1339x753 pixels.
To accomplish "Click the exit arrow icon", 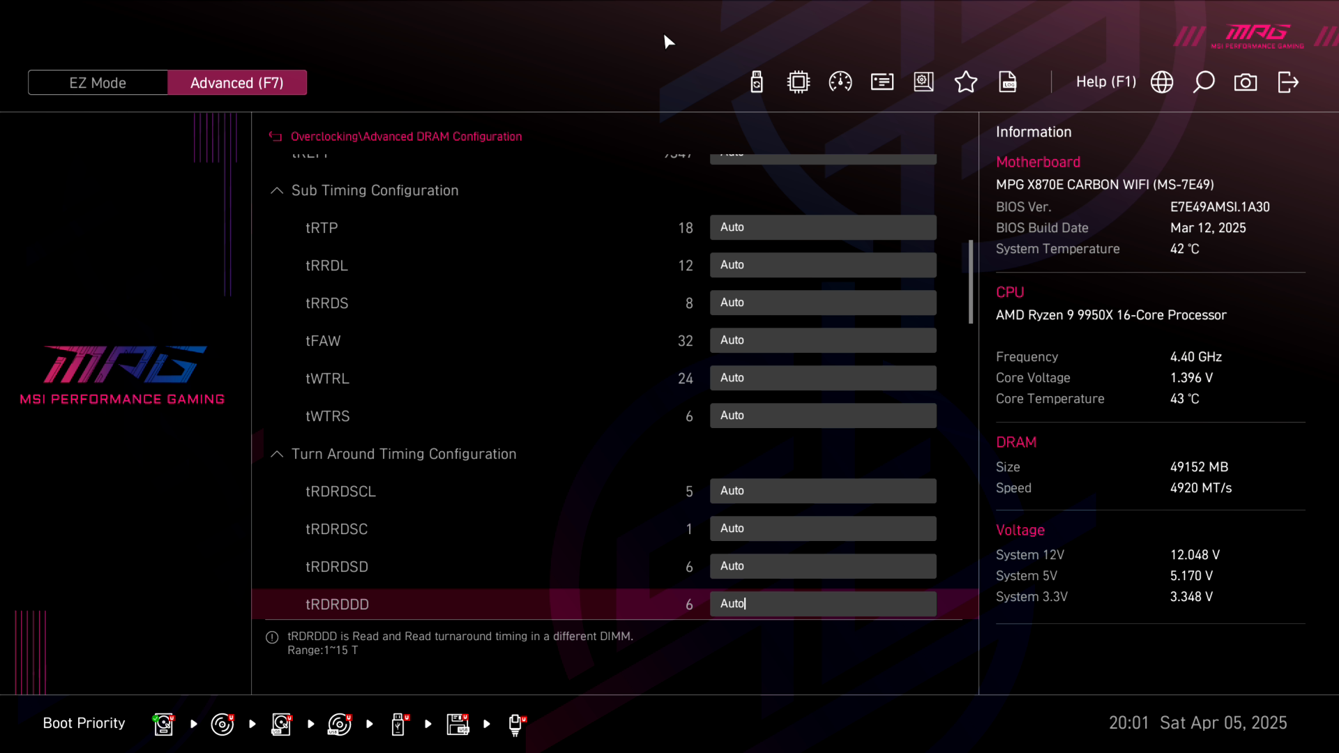I will pos(1288,82).
